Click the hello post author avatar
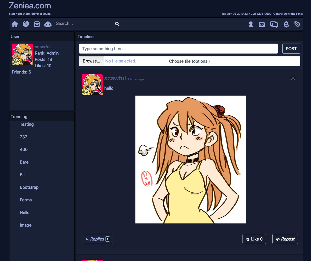The image size is (311, 261). pyautogui.click(x=92, y=85)
